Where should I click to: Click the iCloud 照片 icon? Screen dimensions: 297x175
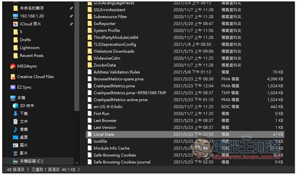point(15,24)
